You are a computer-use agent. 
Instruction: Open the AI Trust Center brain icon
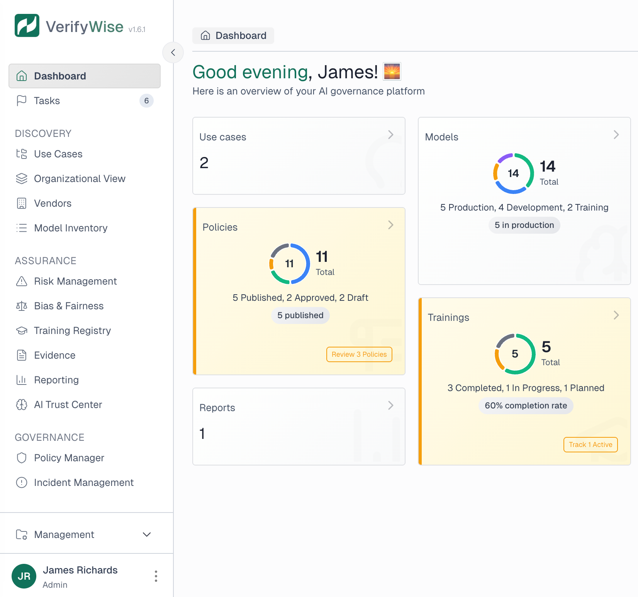[x=22, y=405]
